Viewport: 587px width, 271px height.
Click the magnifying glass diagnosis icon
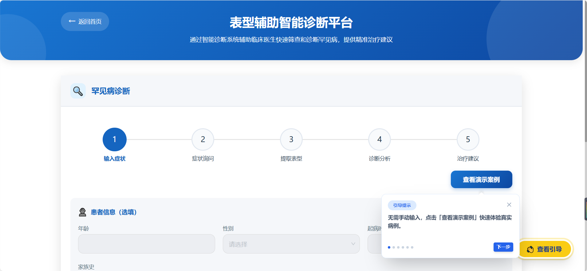pyautogui.click(x=78, y=91)
